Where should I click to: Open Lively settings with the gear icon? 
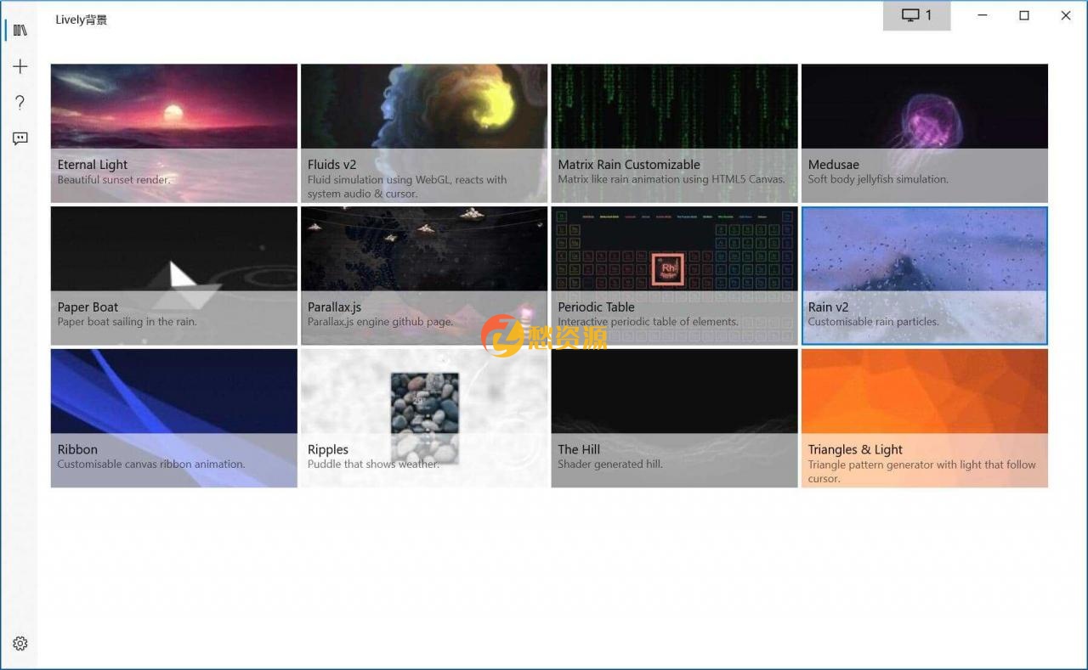(x=20, y=643)
